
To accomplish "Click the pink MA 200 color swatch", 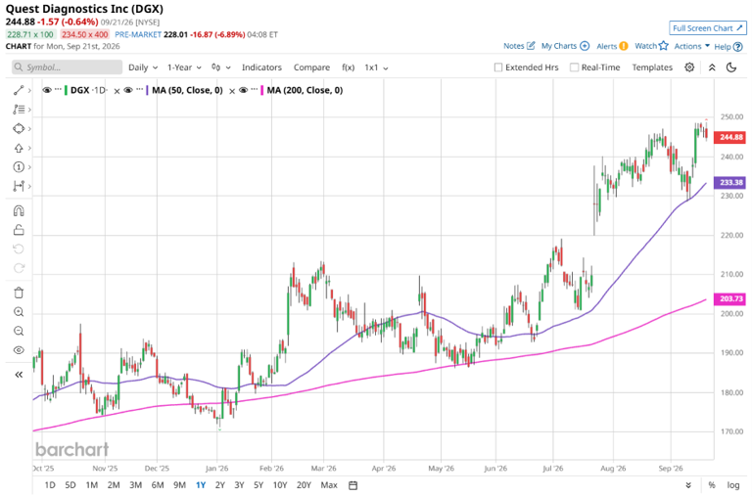I will [261, 90].
